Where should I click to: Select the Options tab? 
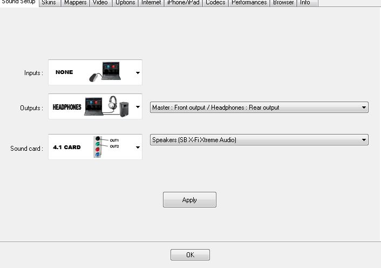[x=125, y=3]
